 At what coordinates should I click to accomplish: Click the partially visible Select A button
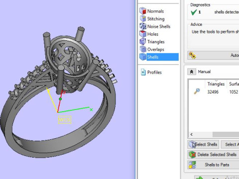pos(231,144)
